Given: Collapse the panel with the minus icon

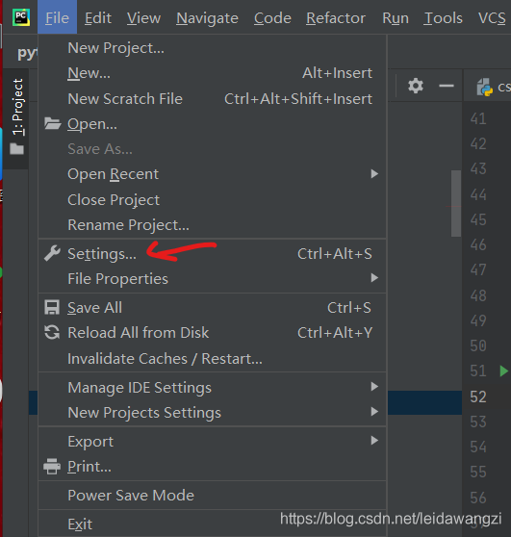Looking at the screenshot, I should point(447,86).
